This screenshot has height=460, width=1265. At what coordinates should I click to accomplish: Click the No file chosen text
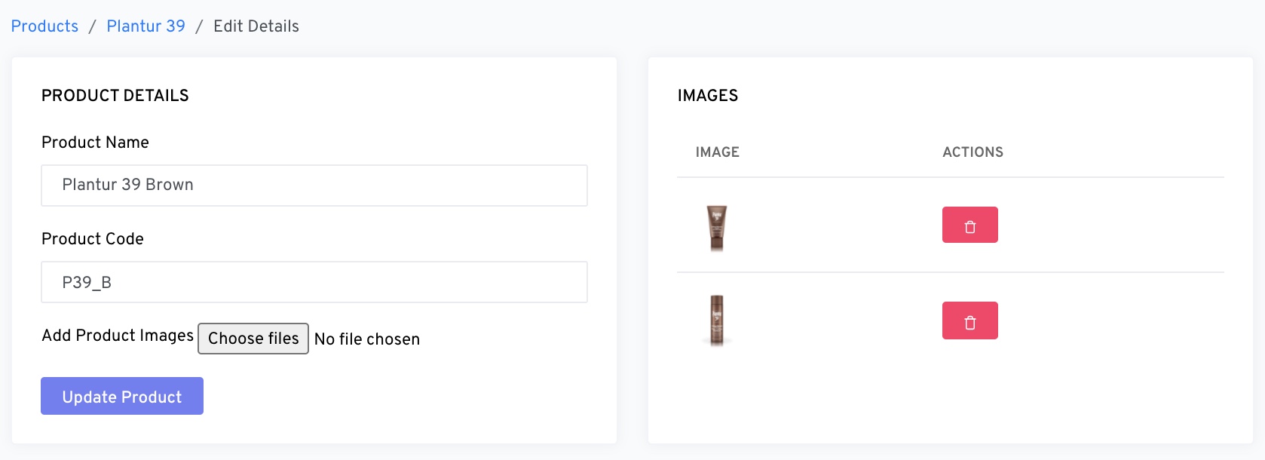tap(367, 339)
